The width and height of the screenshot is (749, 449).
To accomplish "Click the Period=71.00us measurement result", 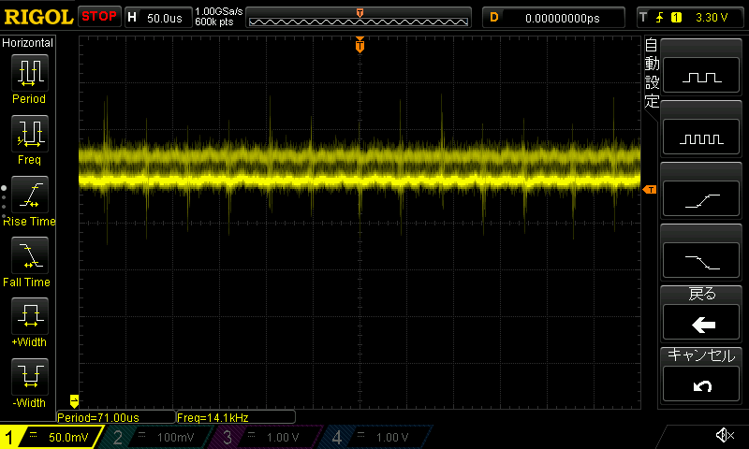I will [x=115, y=417].
